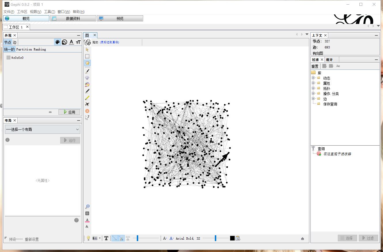
Task: Open the label color mode dropdown
Action: (x=172, y=238)
